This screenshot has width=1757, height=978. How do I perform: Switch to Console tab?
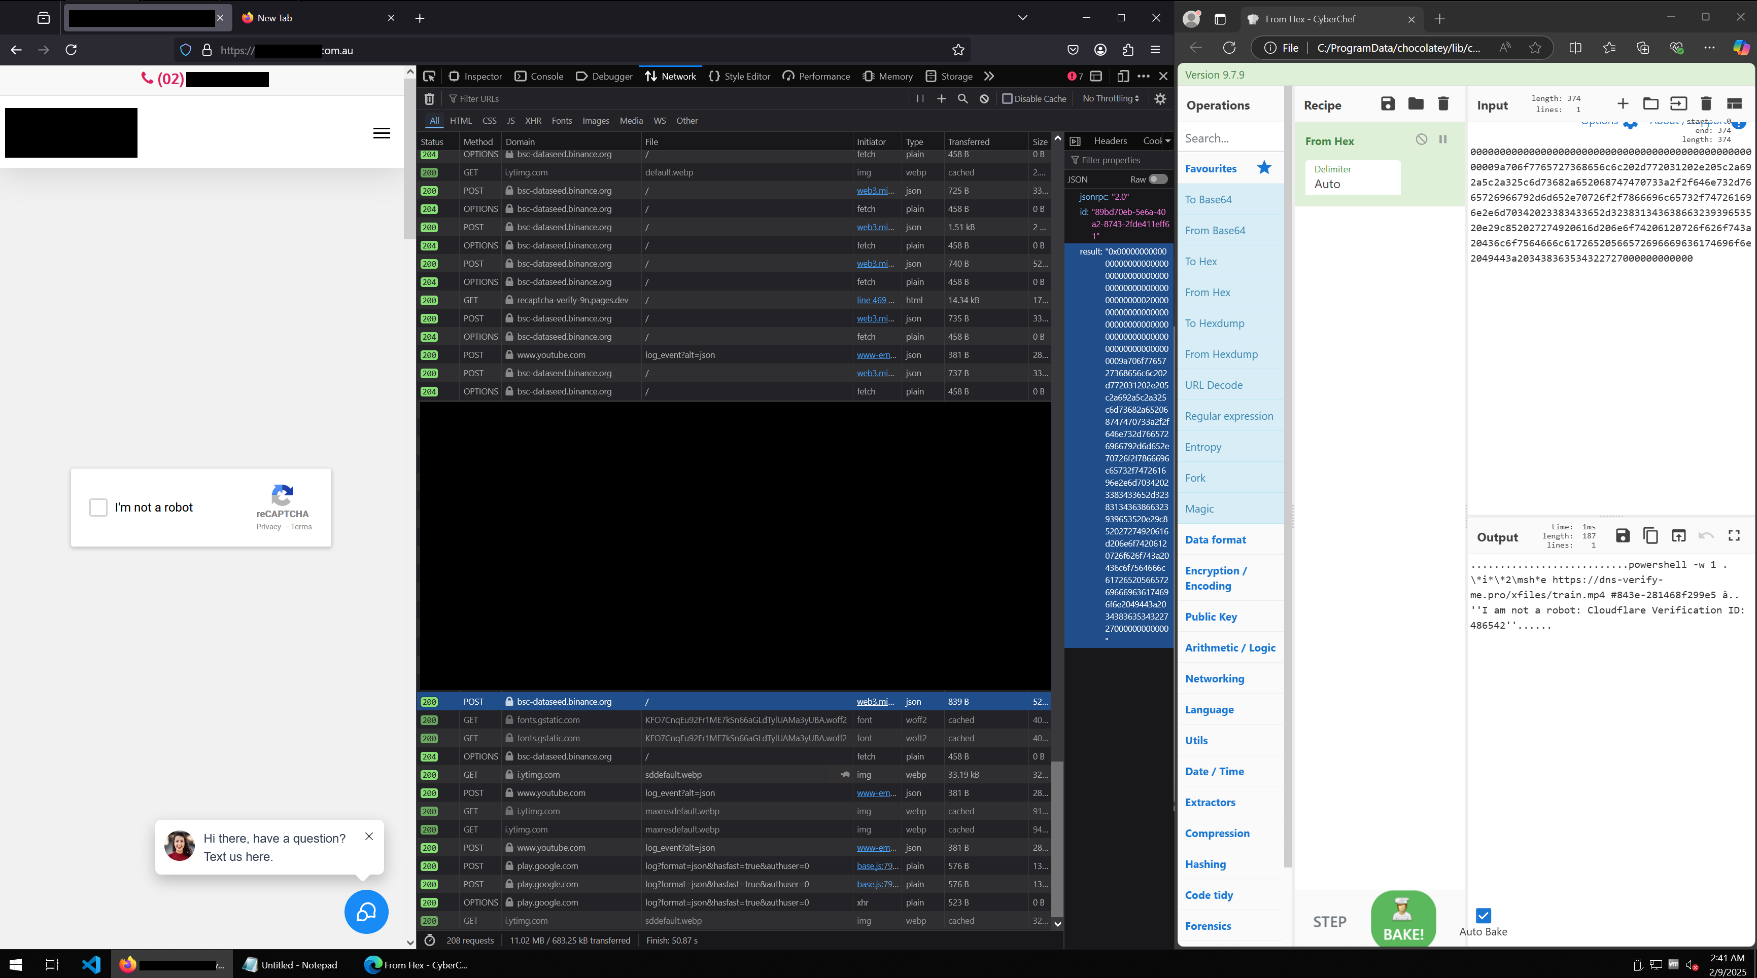point(539,77)
